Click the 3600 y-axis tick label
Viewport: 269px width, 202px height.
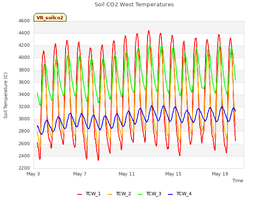pyautogui.click(x=24, y=82)
